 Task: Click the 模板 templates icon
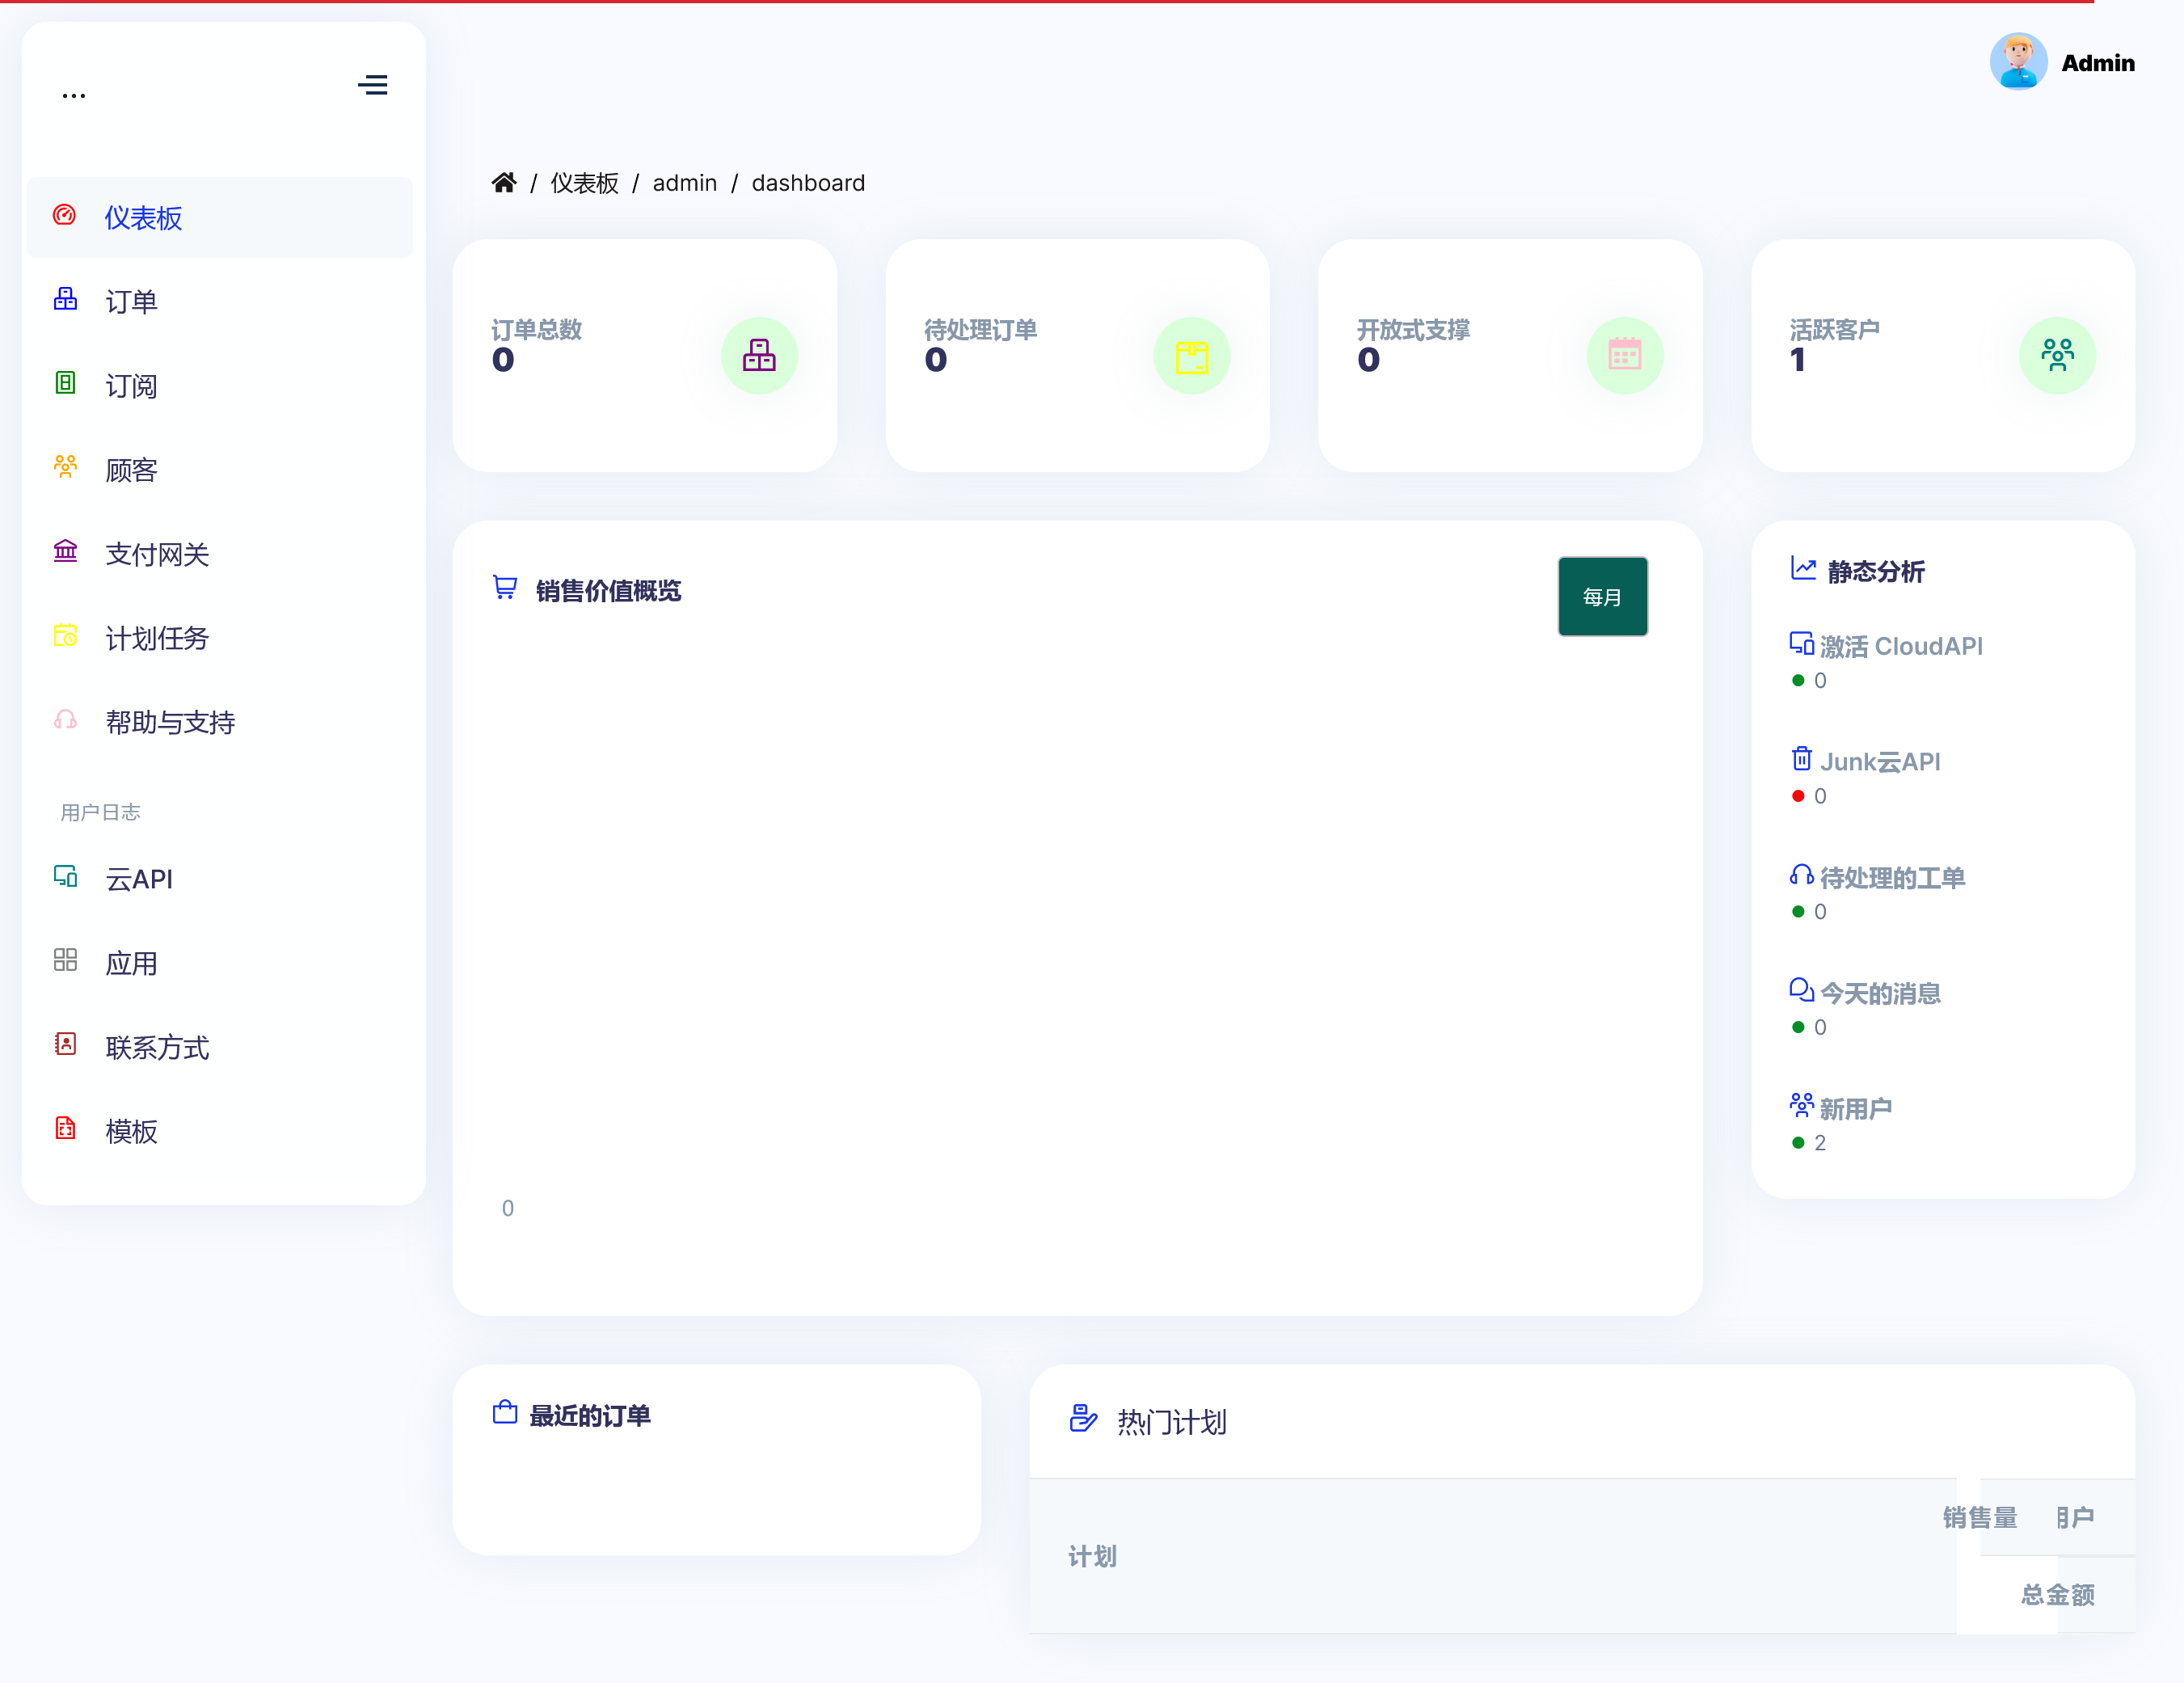coord(67,1129)
